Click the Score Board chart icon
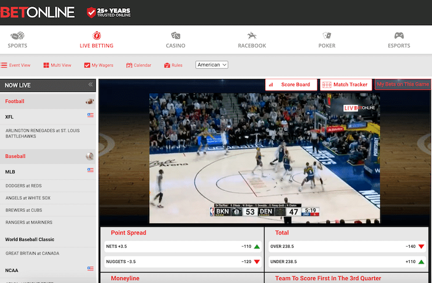432x283 pixels. [x=271, y=85]
